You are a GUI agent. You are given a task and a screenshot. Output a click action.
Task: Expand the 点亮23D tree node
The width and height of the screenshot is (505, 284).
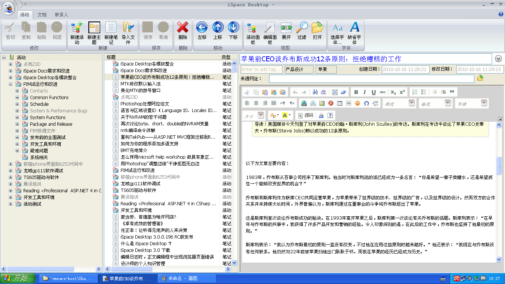11,64
